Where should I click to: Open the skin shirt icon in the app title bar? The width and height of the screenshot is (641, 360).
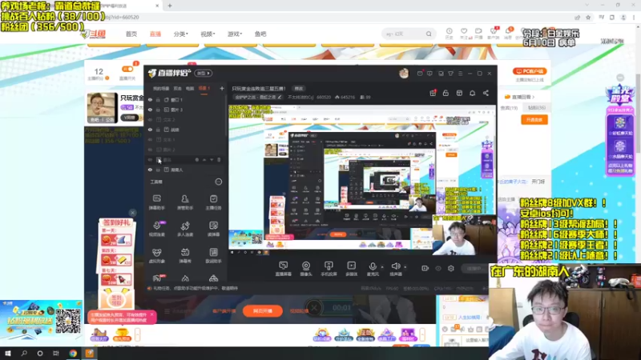(450, 74)
